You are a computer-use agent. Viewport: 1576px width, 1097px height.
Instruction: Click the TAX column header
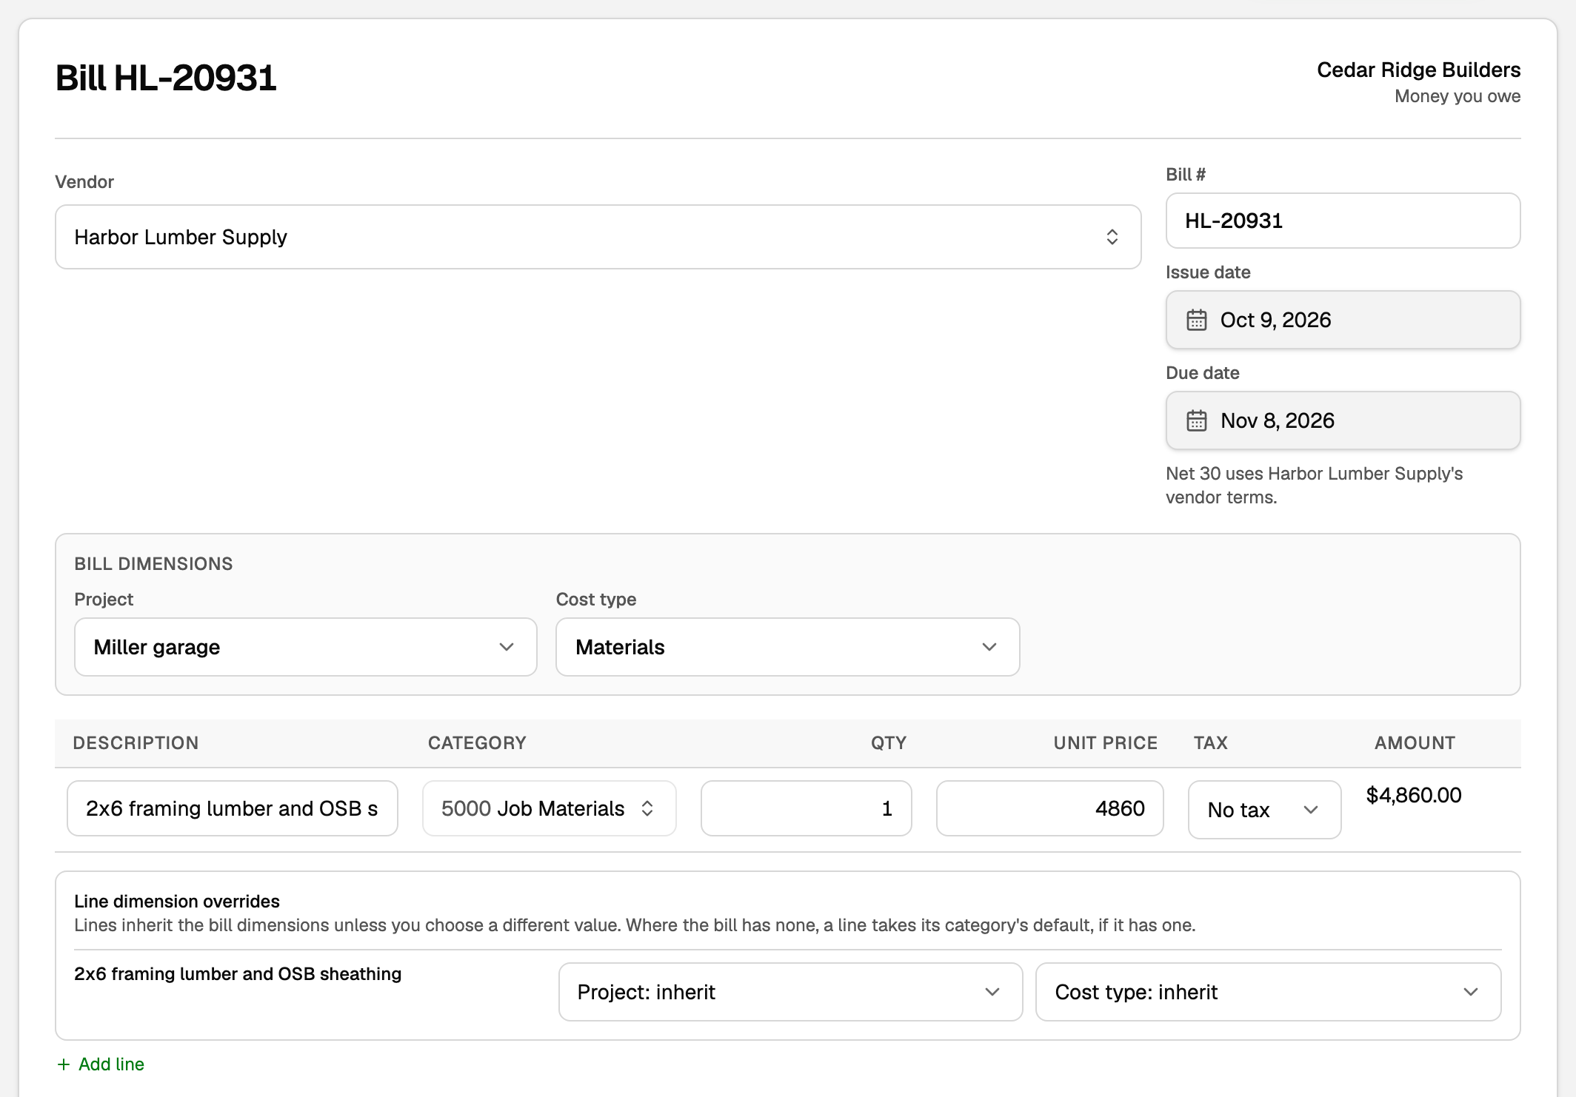[x=1211, y=743]
